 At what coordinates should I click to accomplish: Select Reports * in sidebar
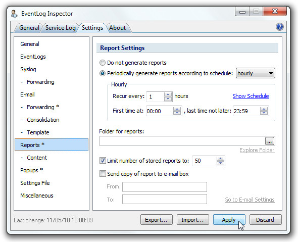(x=52, y=145)
